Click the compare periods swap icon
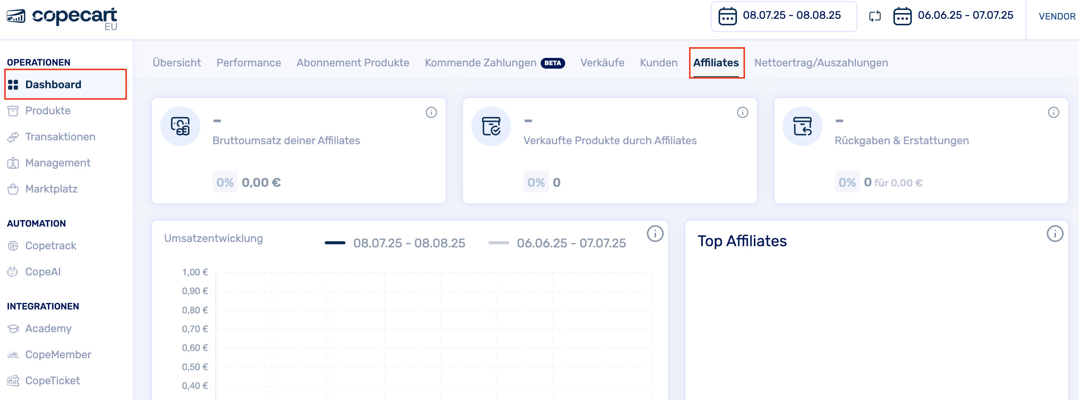This screenshot has height=400, width=1079. tap(875, 16)
